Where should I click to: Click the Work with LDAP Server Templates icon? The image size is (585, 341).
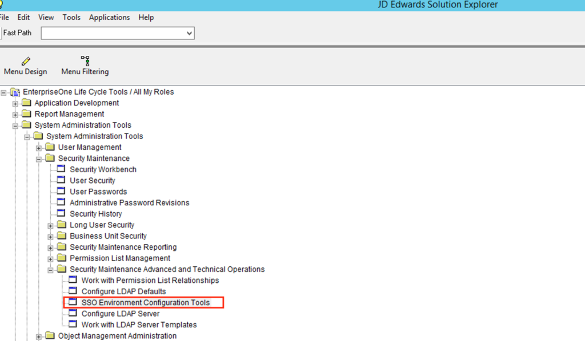pyautogui.click(x=73, y=324)
